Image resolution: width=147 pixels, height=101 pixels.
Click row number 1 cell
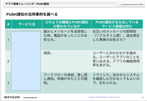coord(8,40)
